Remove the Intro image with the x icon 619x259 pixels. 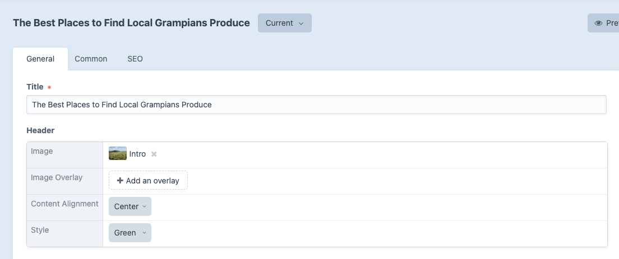click(154, 154)
